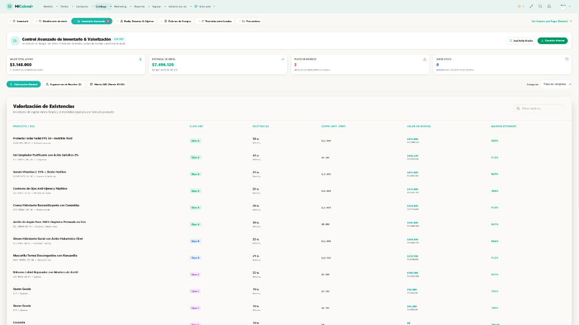Expand the Contactos menu

click(84, 6)
